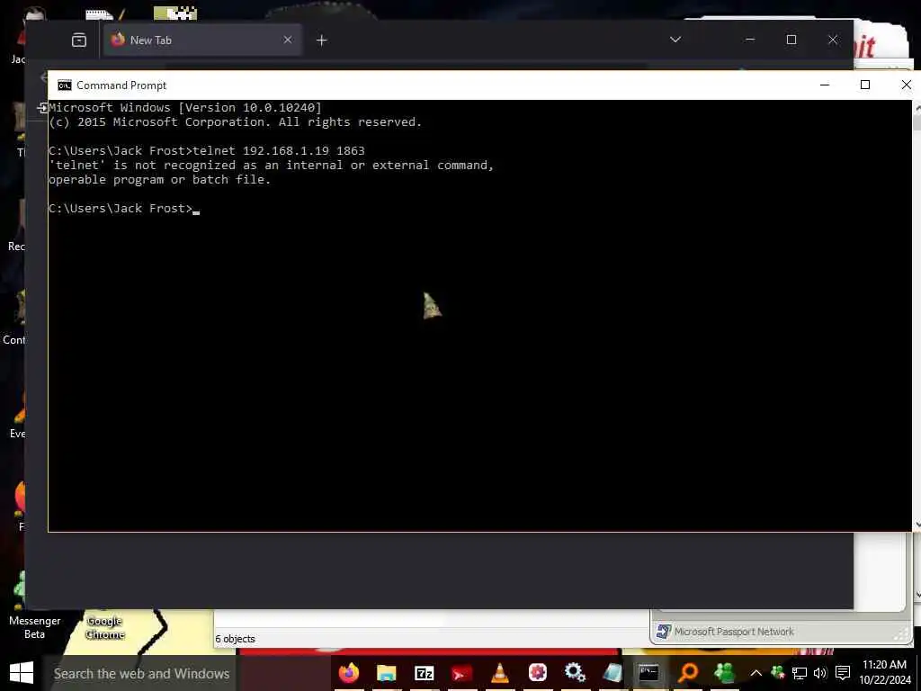Open the network tray icon
The image size is (921, 691).
799,673
